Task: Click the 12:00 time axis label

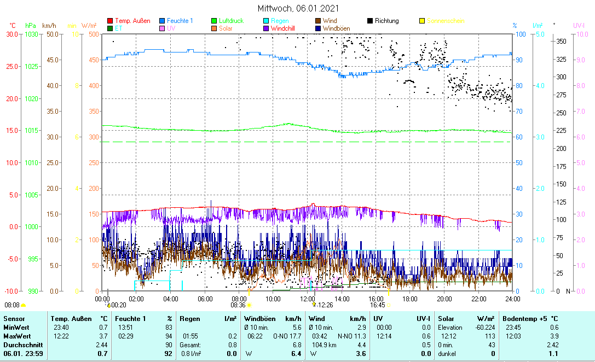Action: pyautogui.click(x=307, y=299)
